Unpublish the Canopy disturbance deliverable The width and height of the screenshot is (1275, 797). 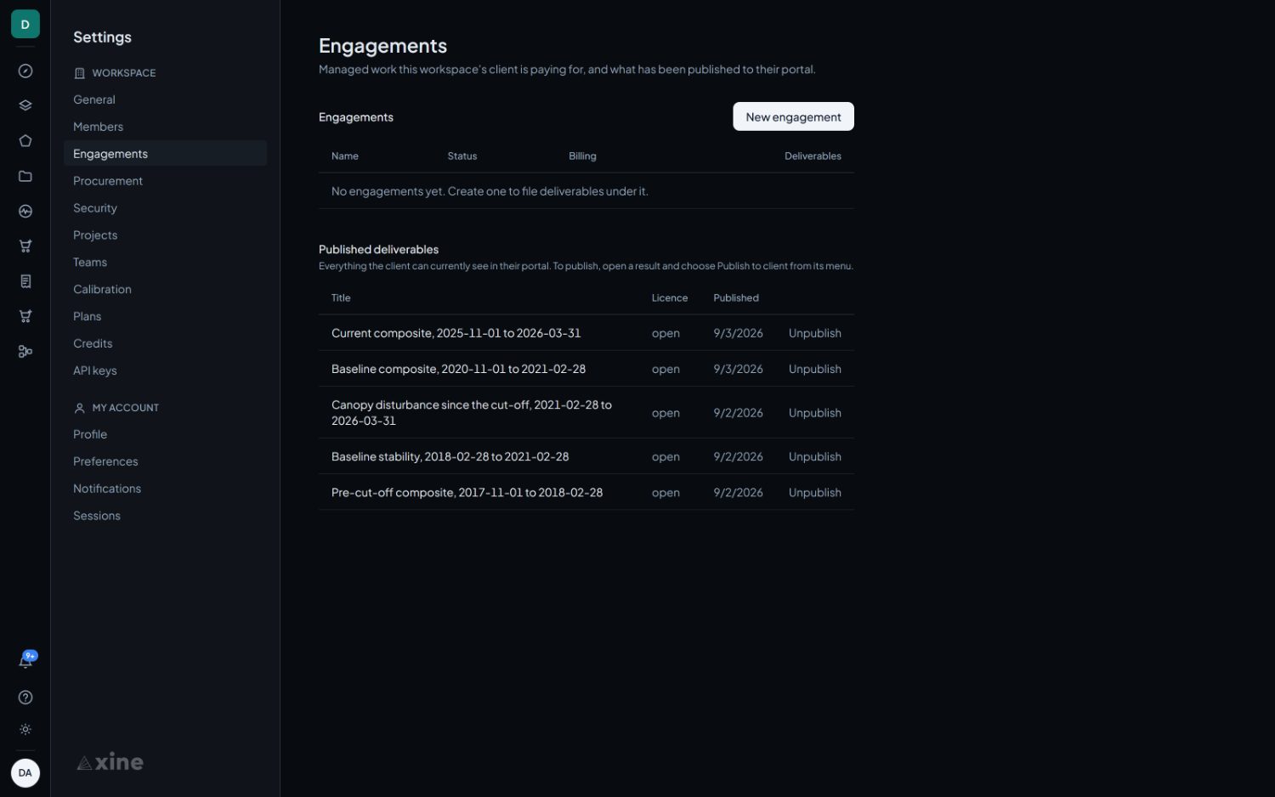point(814,413)
